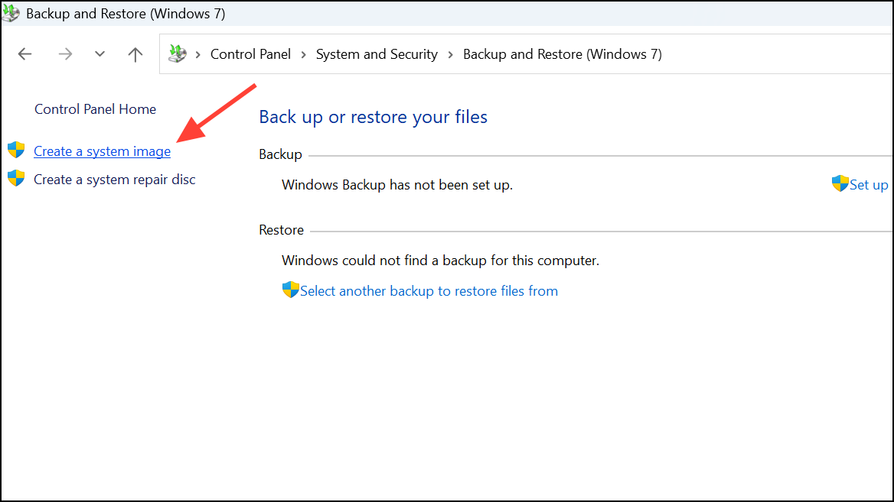Open the recent locations dropdown chevron
This screenshot has height=502, width=894.
[100, 53]
